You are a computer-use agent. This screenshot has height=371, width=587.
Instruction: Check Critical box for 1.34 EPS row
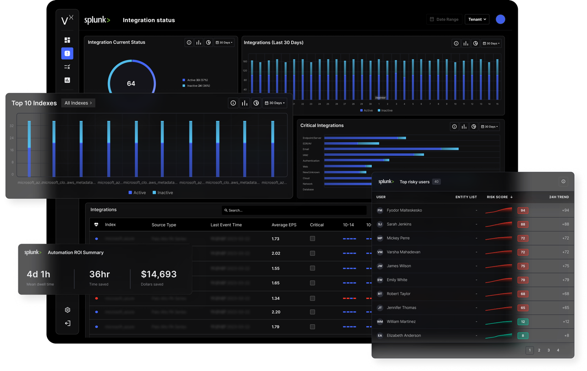tap(312, 298)
